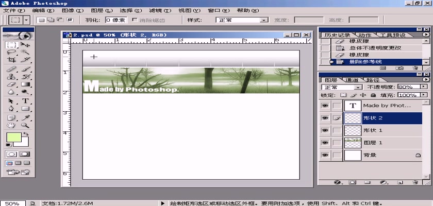Select the Brush tool

(25, 69)
